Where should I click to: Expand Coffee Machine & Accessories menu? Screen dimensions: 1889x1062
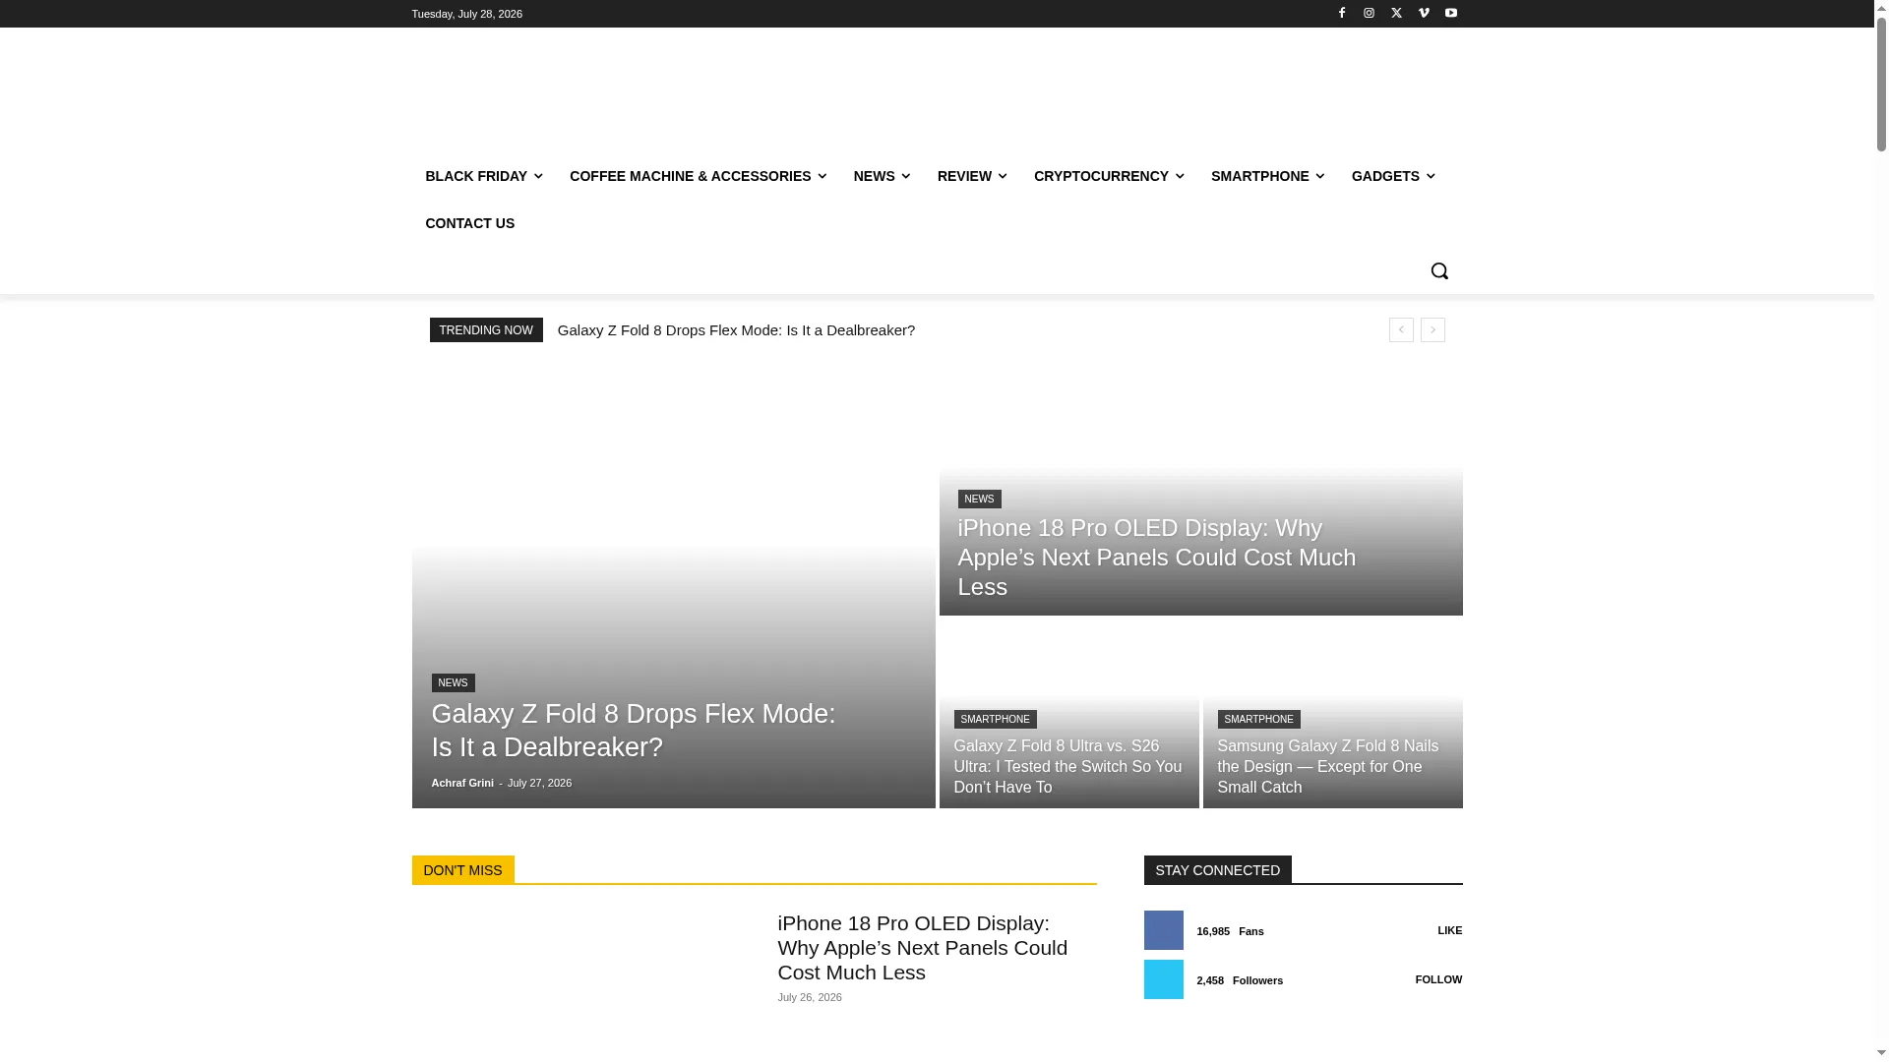pos(698,176)
